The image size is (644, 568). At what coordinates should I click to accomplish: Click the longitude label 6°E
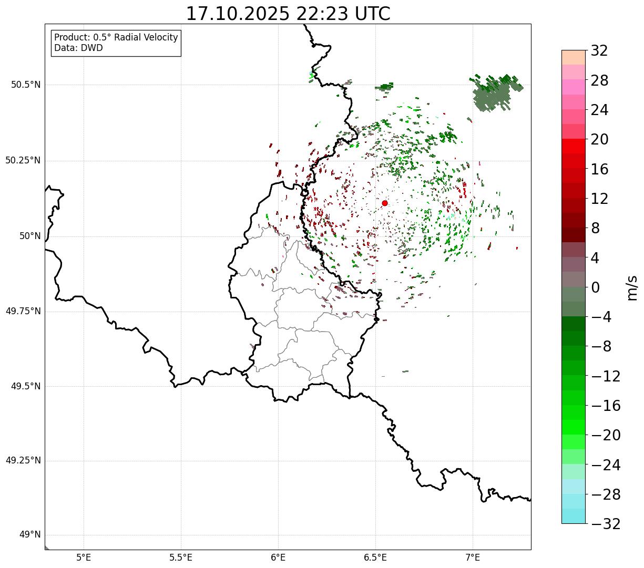[278, 557]
